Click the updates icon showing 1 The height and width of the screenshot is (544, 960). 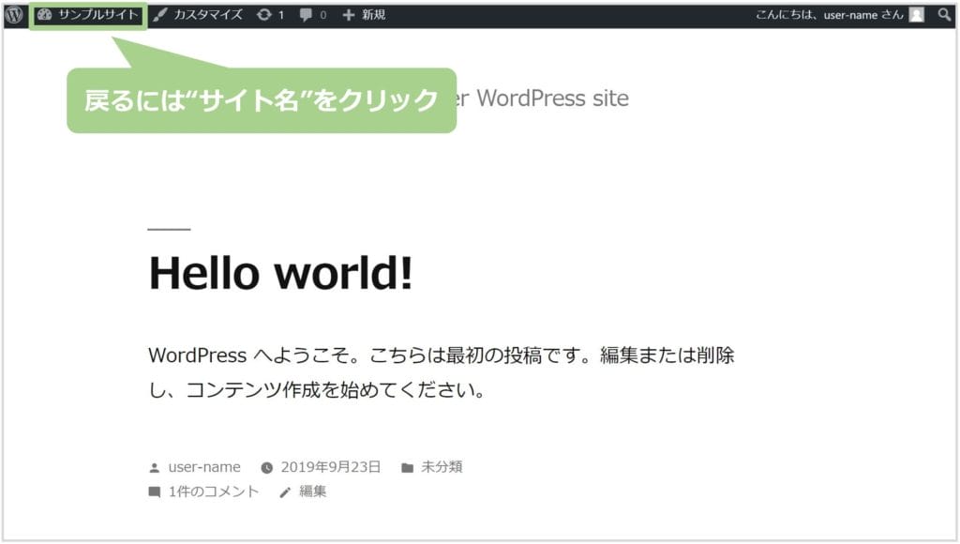coord(270,15)
